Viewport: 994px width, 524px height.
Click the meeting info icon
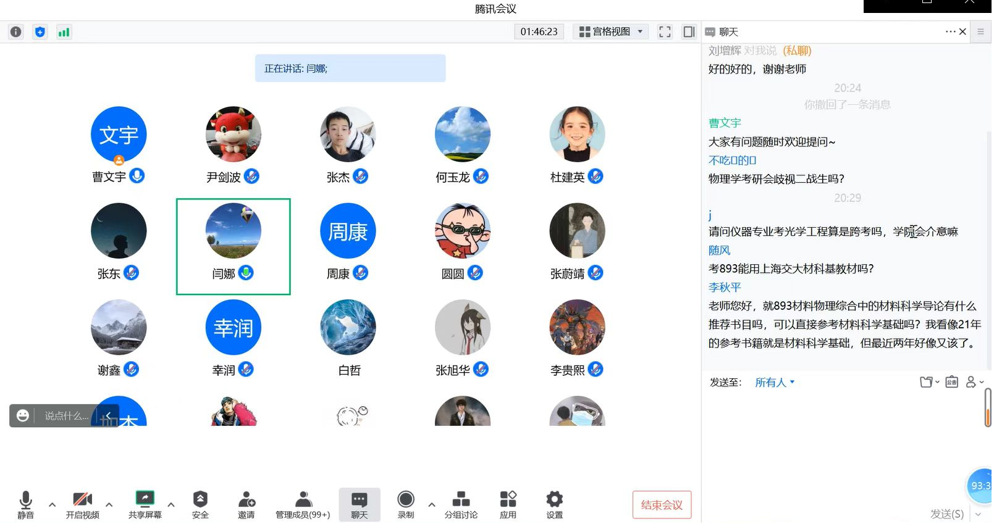[16, 32]
